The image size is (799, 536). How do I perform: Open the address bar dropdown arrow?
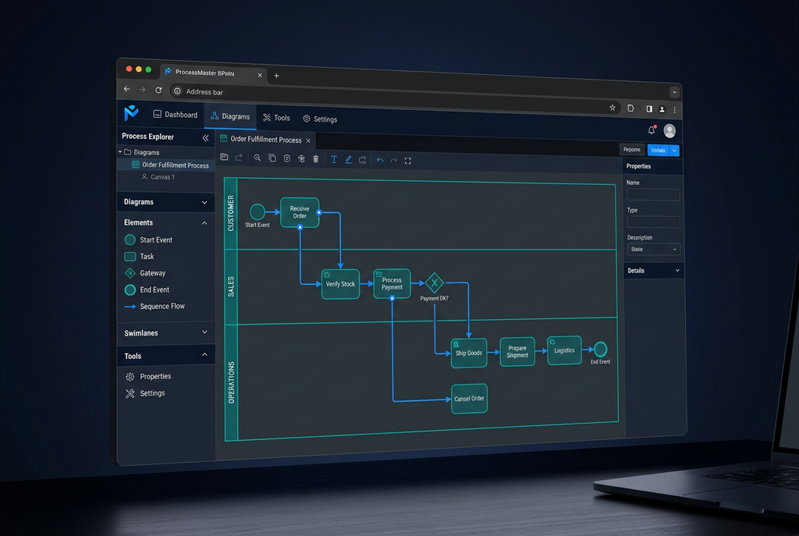click(674, 92)
